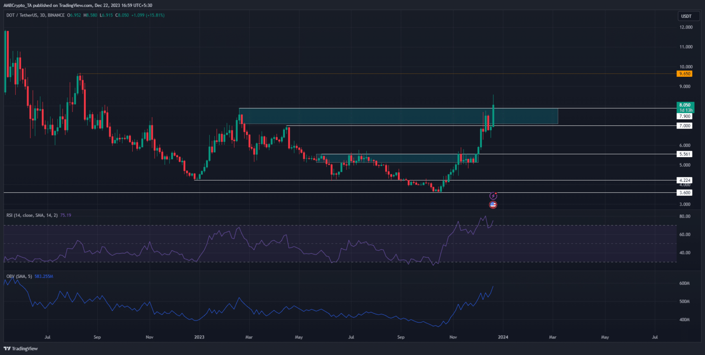Click the 2023 label on time axis
Screen dimensions: 705x355
[x=199, y=337]
